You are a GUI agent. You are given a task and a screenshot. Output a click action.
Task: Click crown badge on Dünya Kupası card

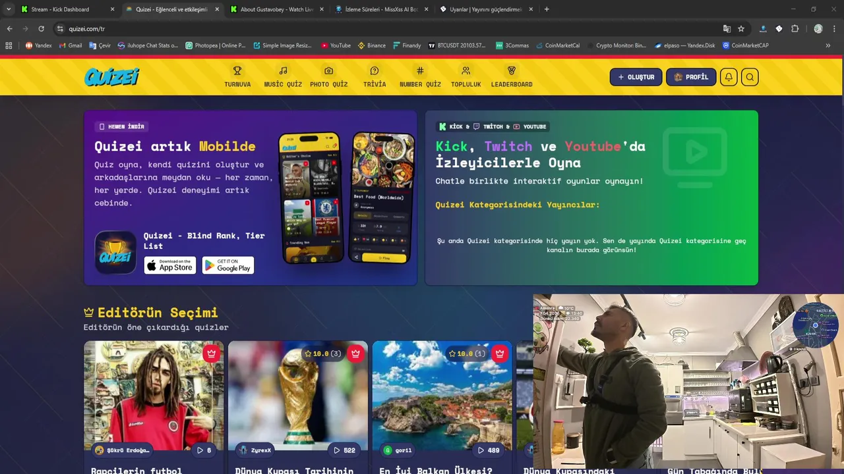[355, 354]
